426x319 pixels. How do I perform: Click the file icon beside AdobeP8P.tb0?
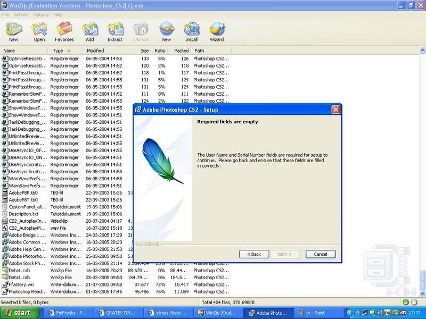click(5, 192)
